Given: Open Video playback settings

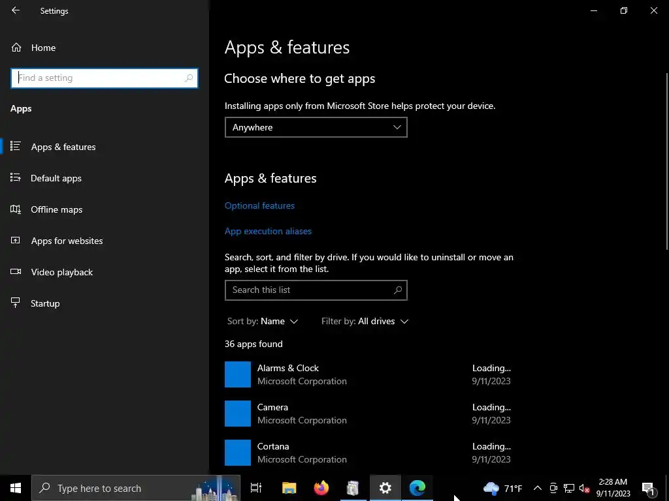Looking at the screenshot, I should pyautogui.click(x=105, y=272).
